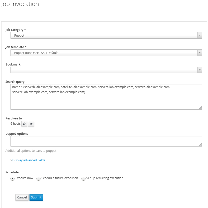Expand the chevron beside Display advanced fields
Viewport: 208px width, 208px height.
[x=11, y=160]
